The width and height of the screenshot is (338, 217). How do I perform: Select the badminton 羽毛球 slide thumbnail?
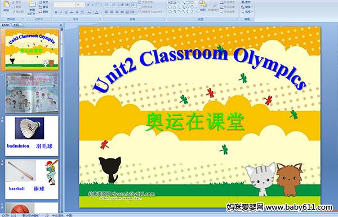coord(32,136)
